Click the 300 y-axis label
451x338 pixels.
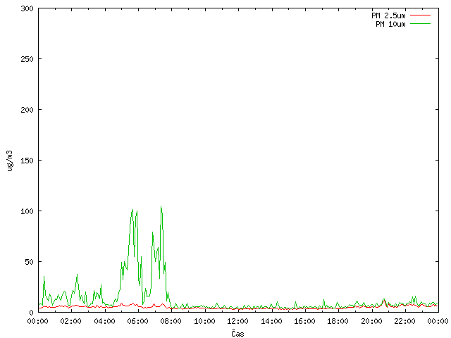[x=27, y=8]
